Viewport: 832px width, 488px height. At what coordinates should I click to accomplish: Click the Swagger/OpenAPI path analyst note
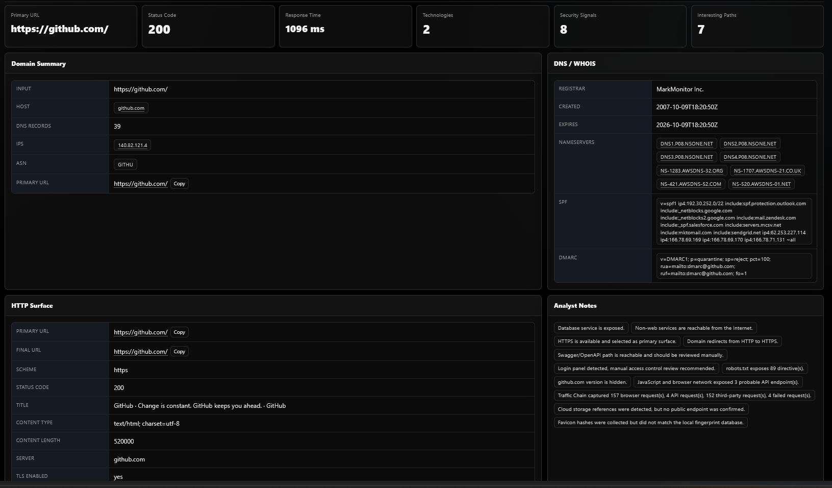pyautogui.click(x=641, y=355)
